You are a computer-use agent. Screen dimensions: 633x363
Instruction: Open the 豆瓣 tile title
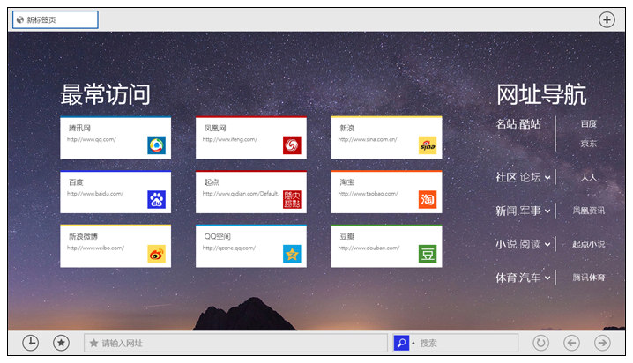click(x=346, y=236)
